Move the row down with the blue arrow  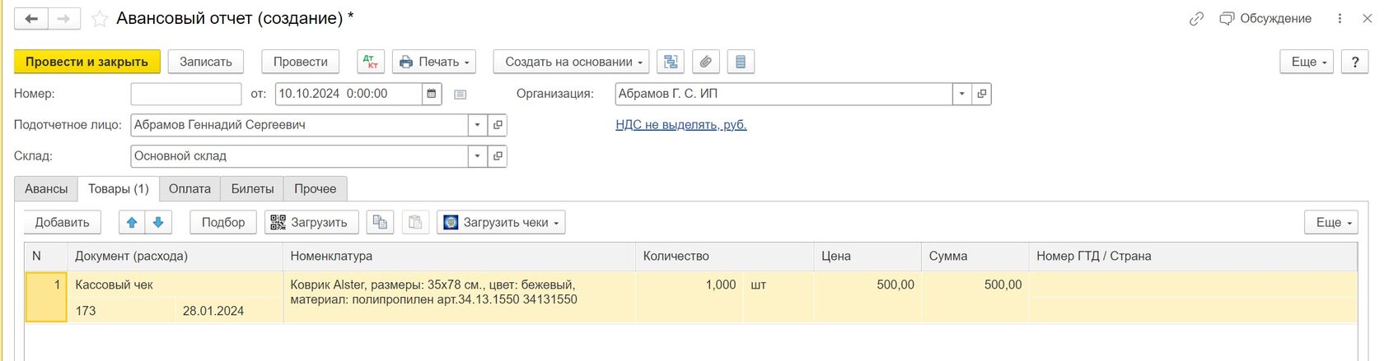(158, 222)
